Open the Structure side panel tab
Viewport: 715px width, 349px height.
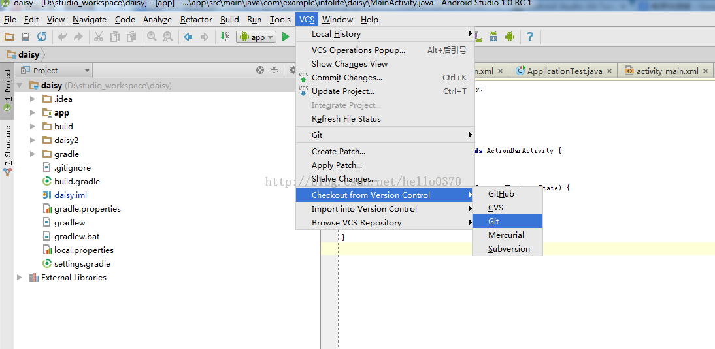(7, 150)
